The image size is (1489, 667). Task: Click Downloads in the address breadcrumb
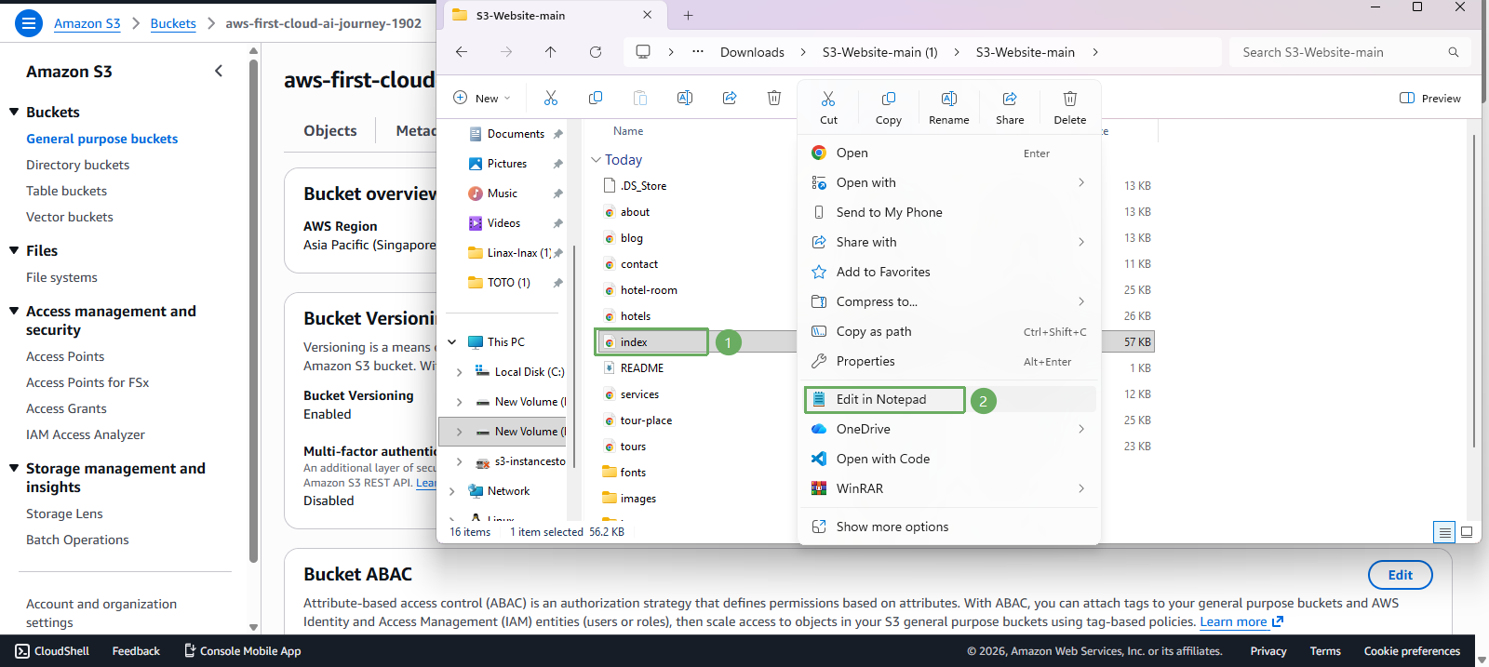(x=752, y=52)
